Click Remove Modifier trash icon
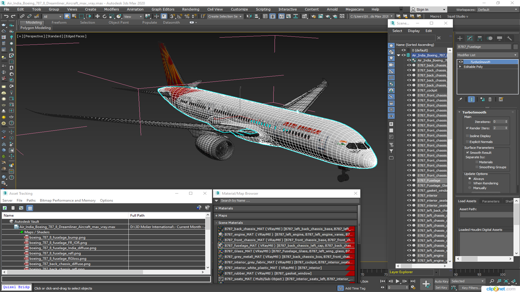The height and width of the screenshot is (292, 520). coord(490,99)
